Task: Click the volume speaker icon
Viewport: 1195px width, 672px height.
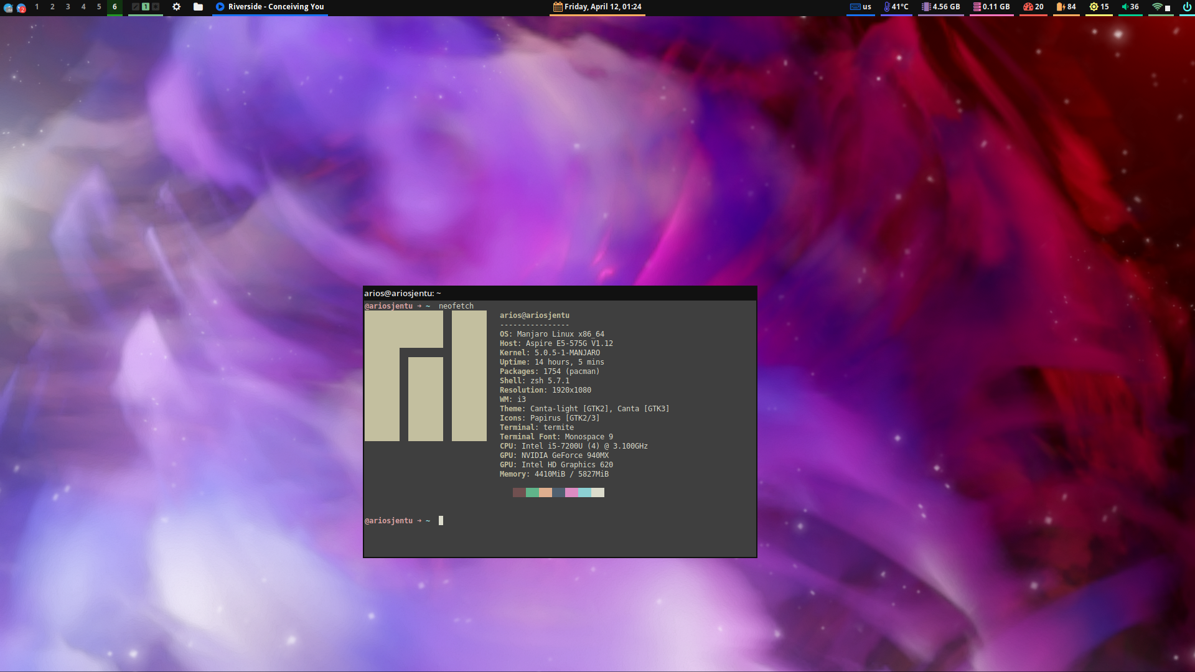Action: (1125, 7)
